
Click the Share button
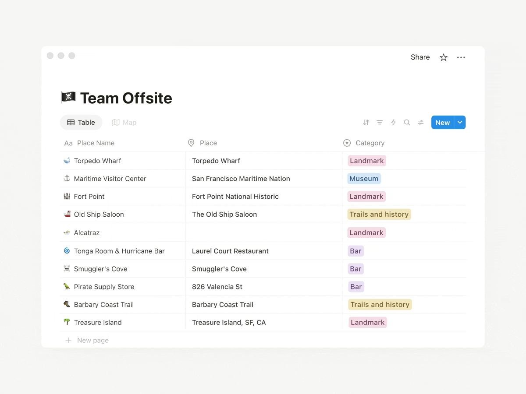(x=420, y=57)
